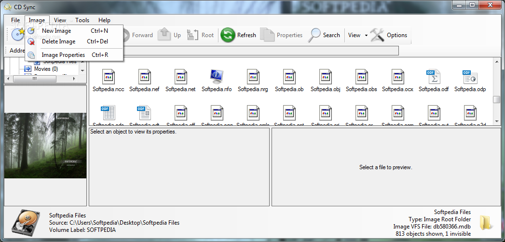
Task: Open the Tools menu
Action: pyautogui.click(x=82, y=20)
